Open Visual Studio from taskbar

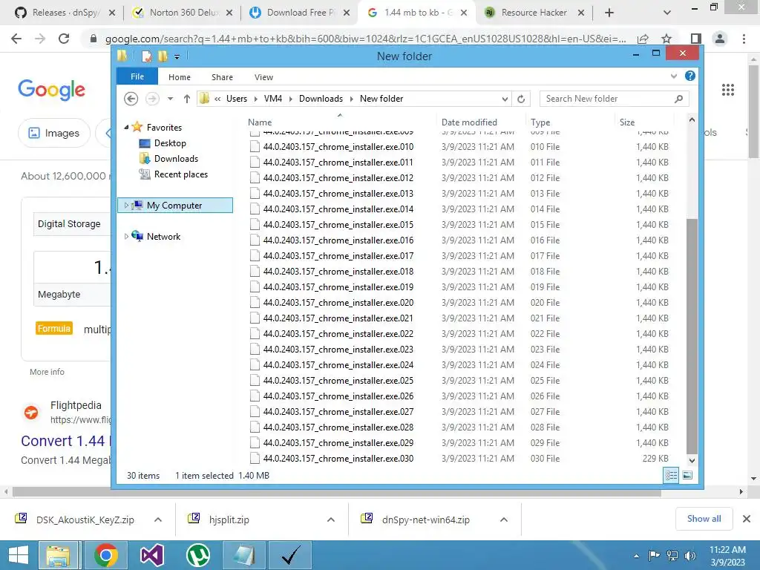pos(151,555)
